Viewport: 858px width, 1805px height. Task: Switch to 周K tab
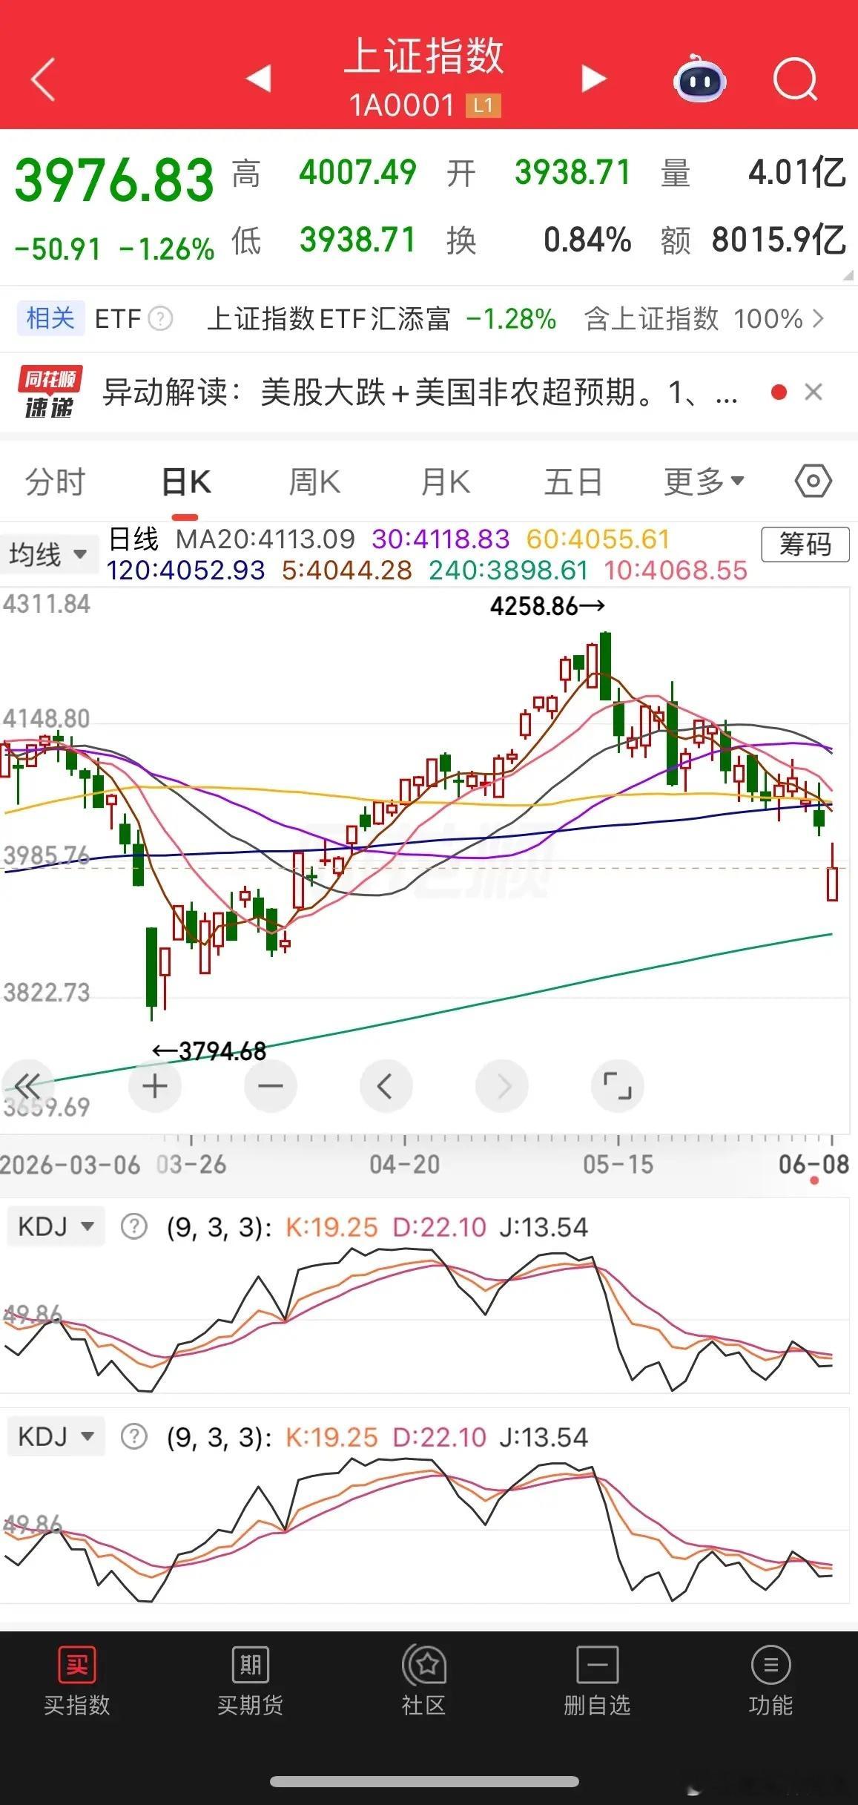[x=314, y=482]
